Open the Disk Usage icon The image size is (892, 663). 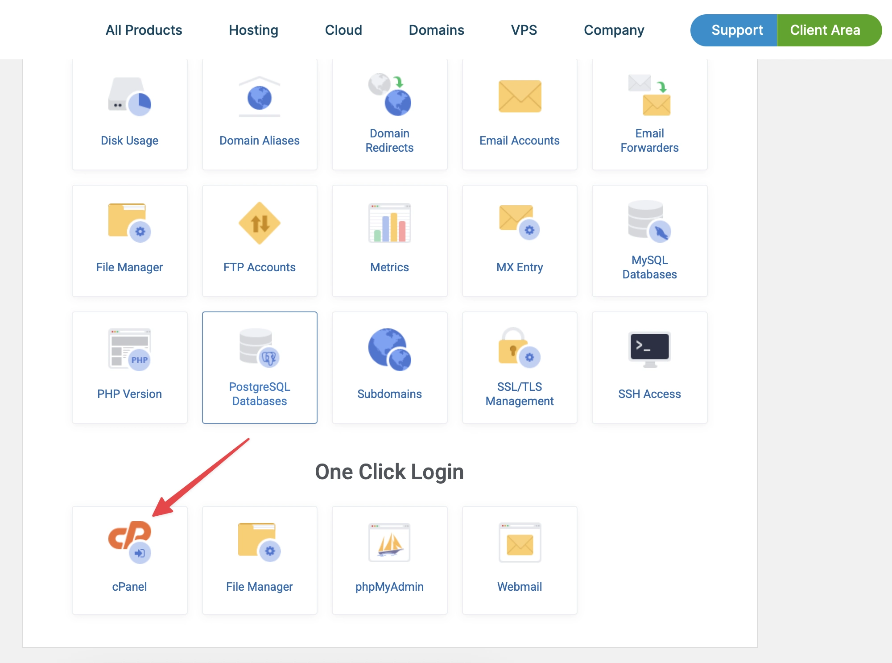(x=130, y=96)
